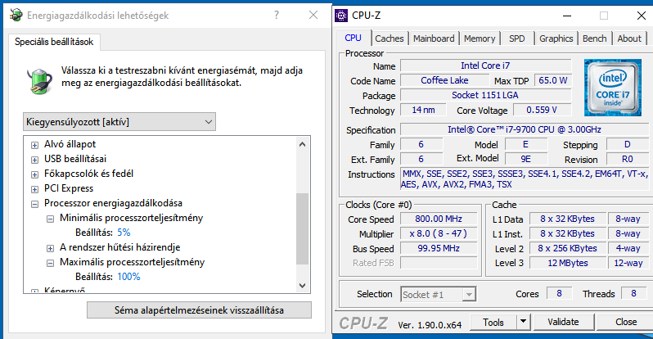This screenshot has width=653, height=339.
Task: Close the Energiagazdálkodási lehetőségek window
Action: point(313,15)
